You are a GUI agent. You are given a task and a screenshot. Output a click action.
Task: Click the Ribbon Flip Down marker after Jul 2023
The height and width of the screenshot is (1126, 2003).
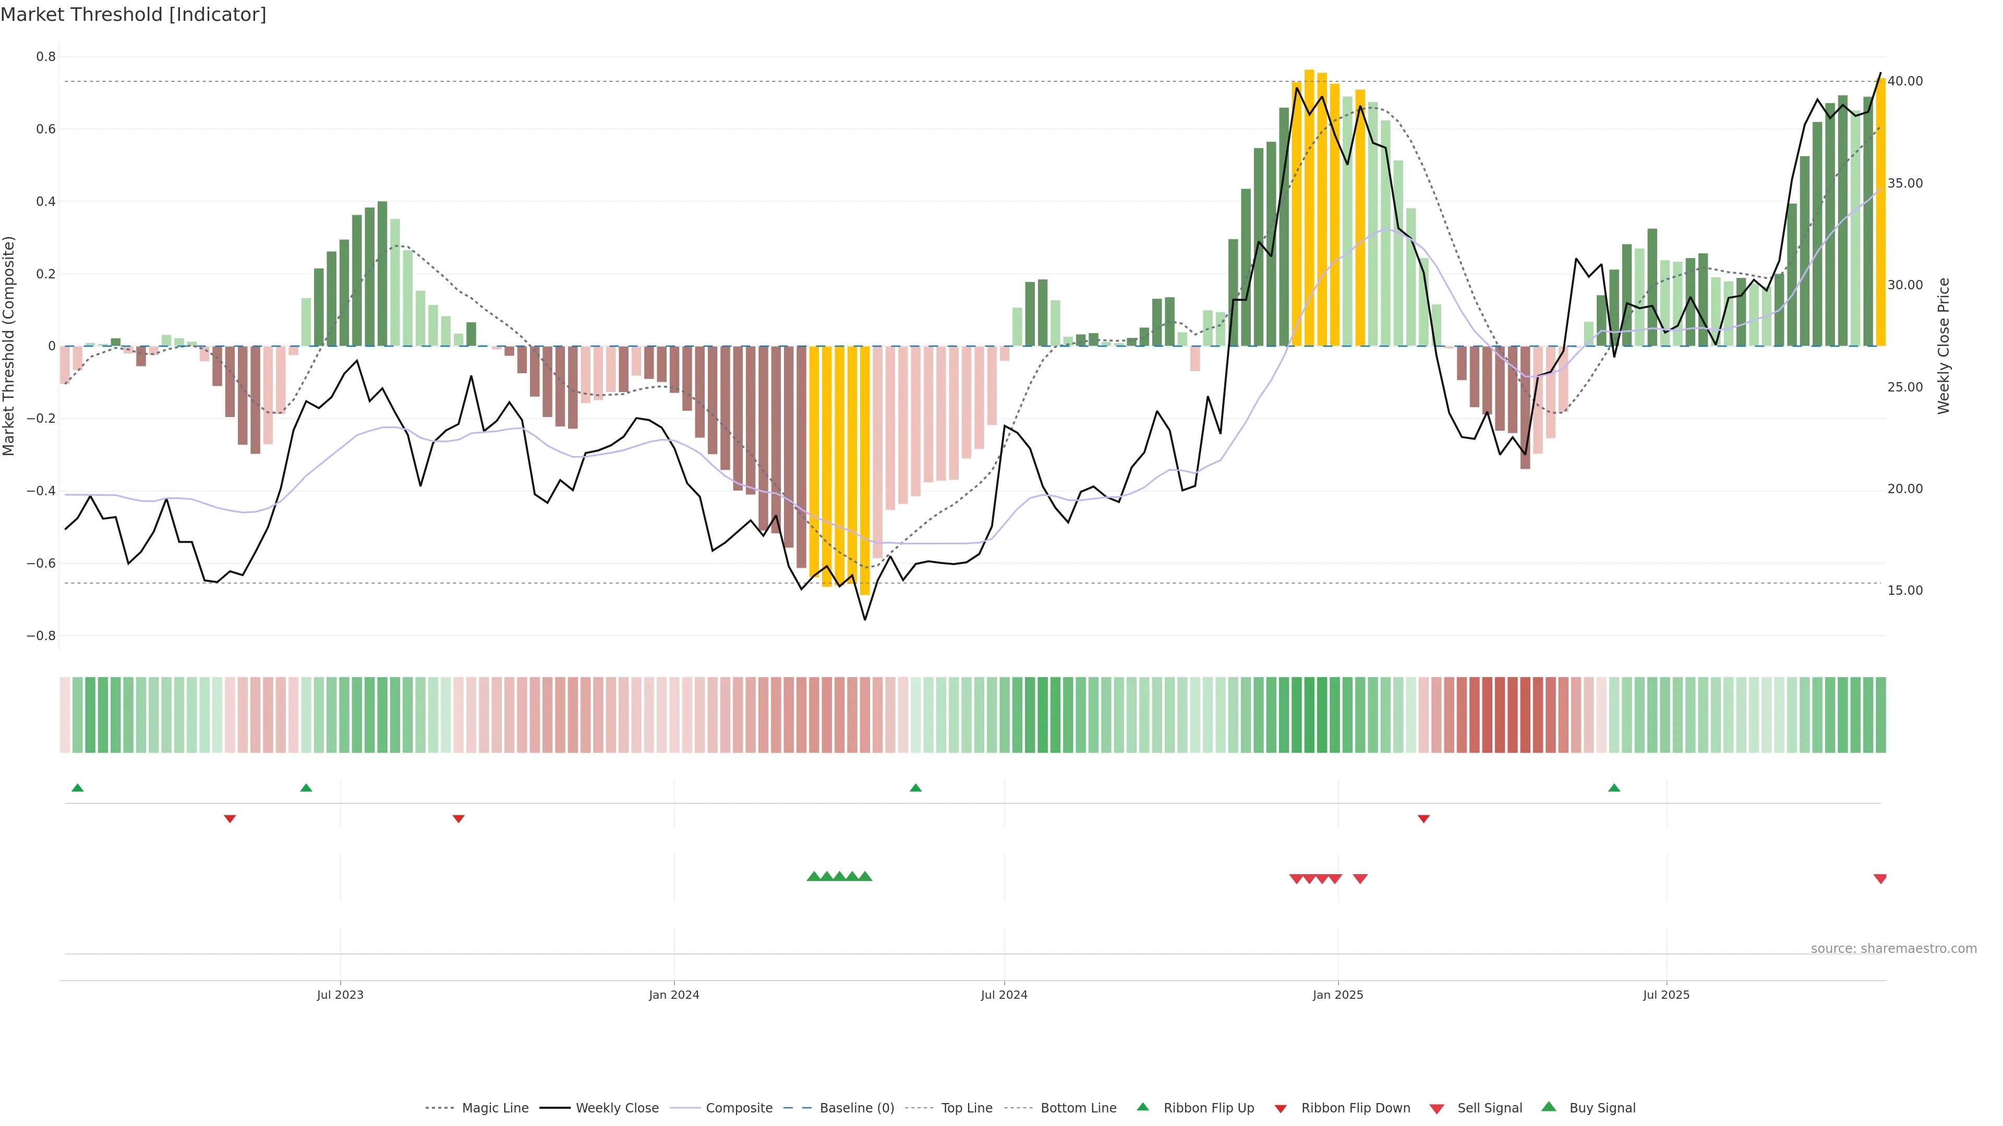point(458,819)
